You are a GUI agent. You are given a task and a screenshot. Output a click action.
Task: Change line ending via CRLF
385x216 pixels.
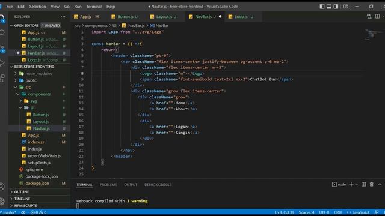(338, 212)
